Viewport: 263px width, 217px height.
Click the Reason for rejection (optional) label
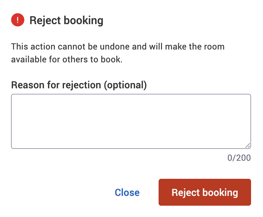(x=78, y=85)
